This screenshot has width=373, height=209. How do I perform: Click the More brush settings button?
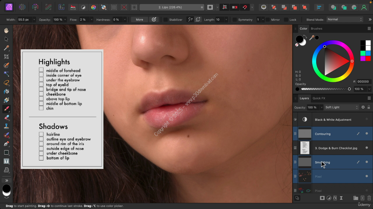pos(139,19)
